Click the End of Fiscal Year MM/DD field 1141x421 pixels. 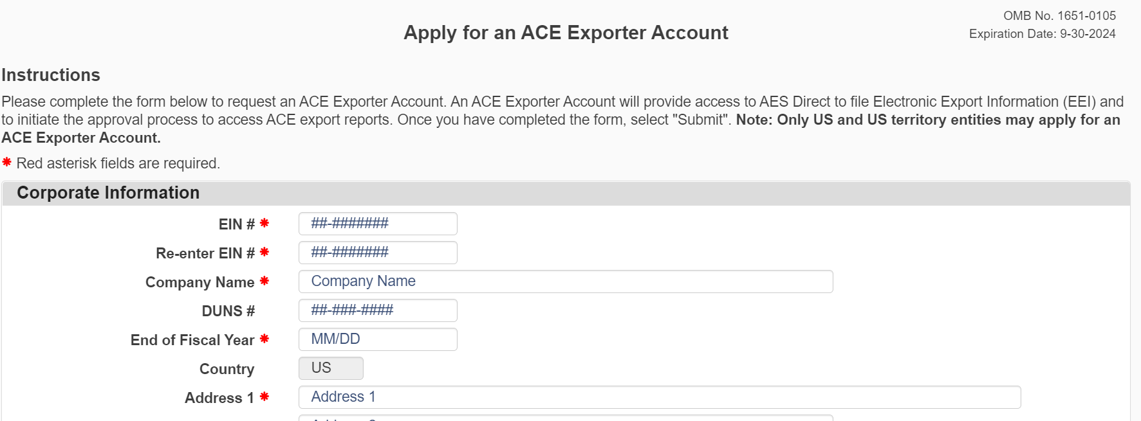378,339
